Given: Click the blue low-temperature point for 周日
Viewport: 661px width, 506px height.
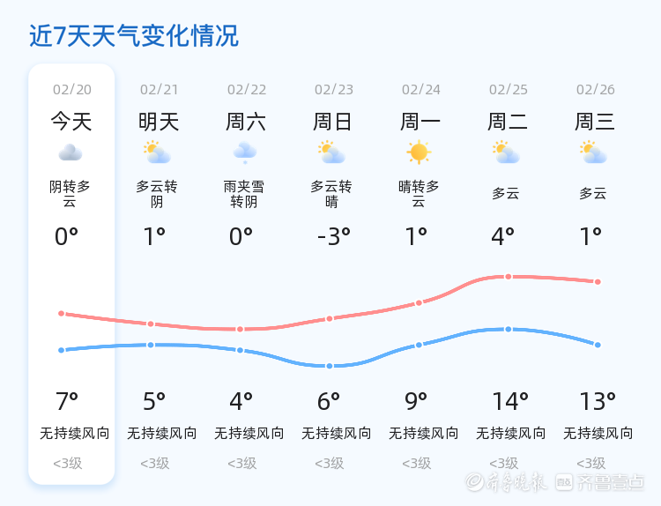Looking at the screenshot, I should 330,366.
